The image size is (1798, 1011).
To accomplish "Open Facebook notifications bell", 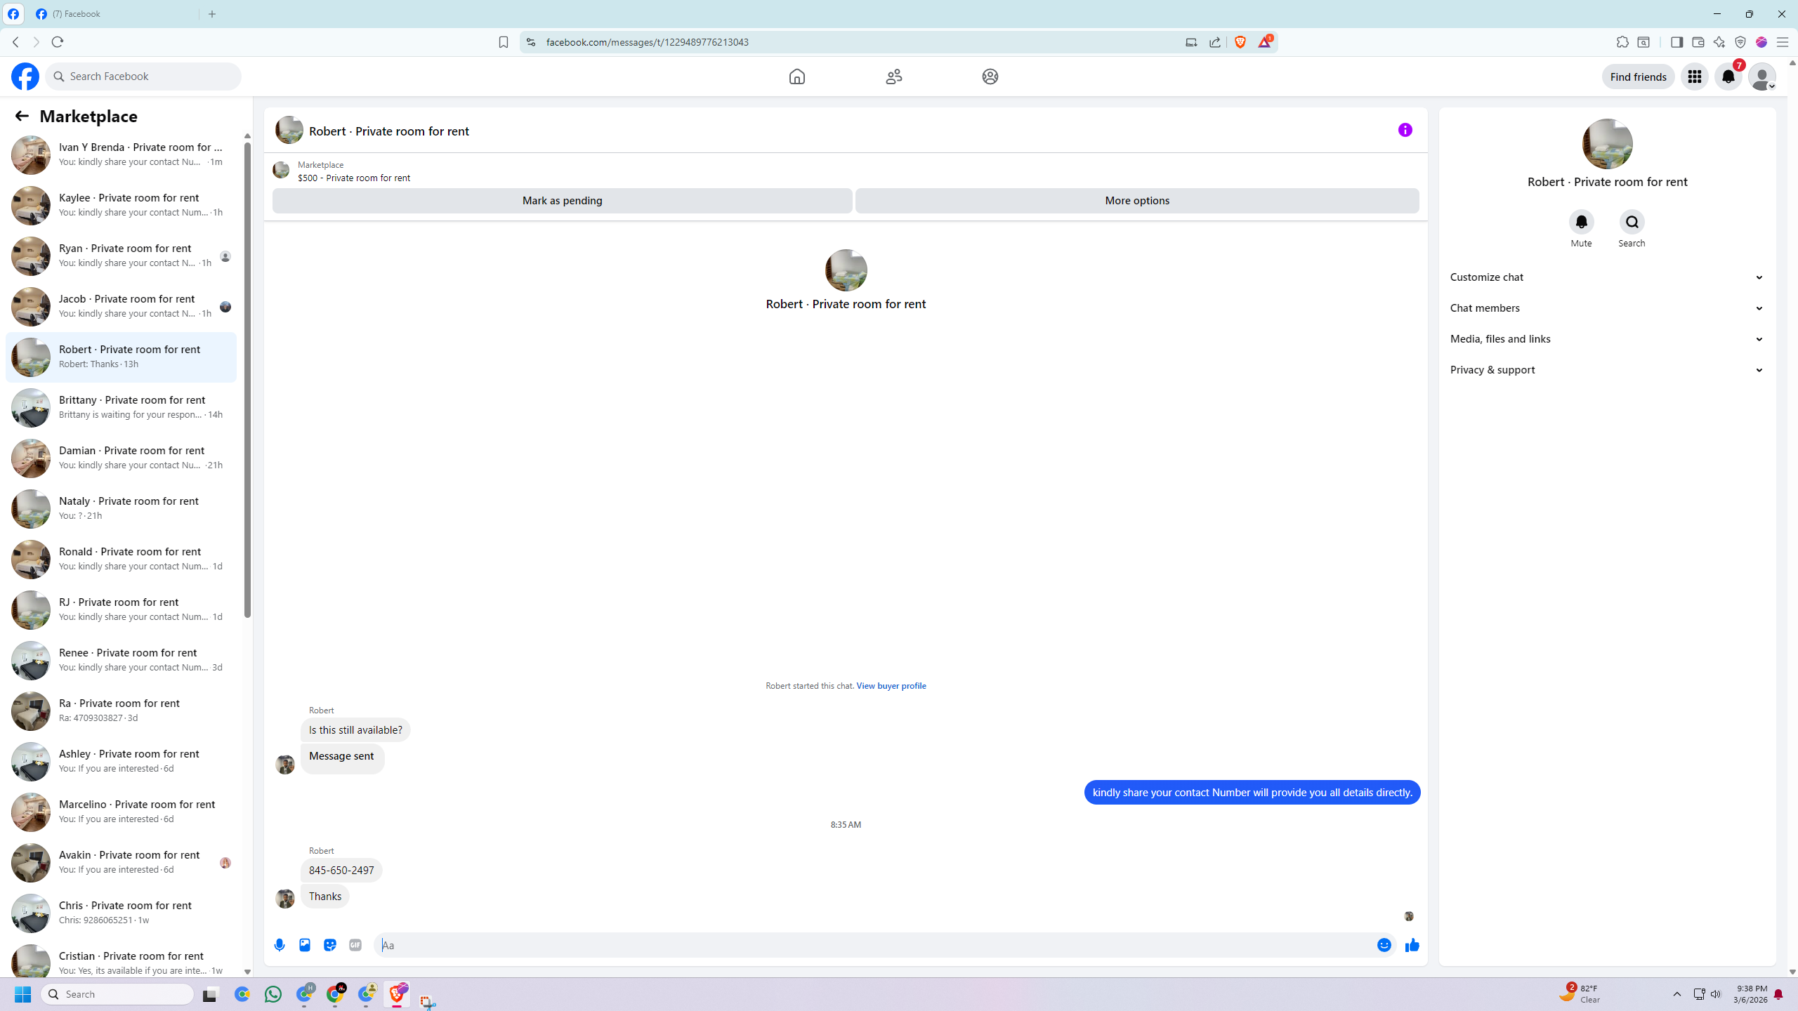I will point(1728,77).
